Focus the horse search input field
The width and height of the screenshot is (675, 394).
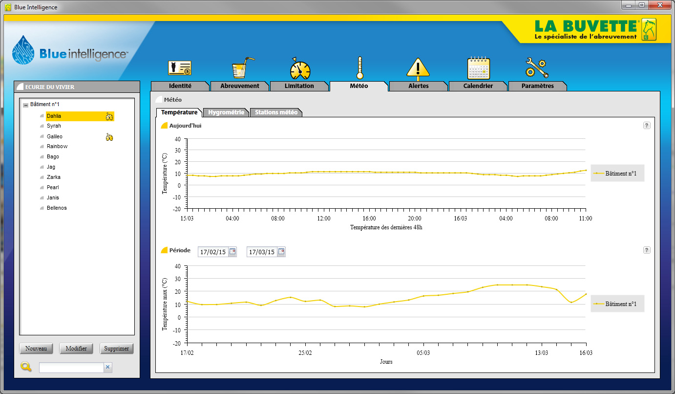(71, 368)
